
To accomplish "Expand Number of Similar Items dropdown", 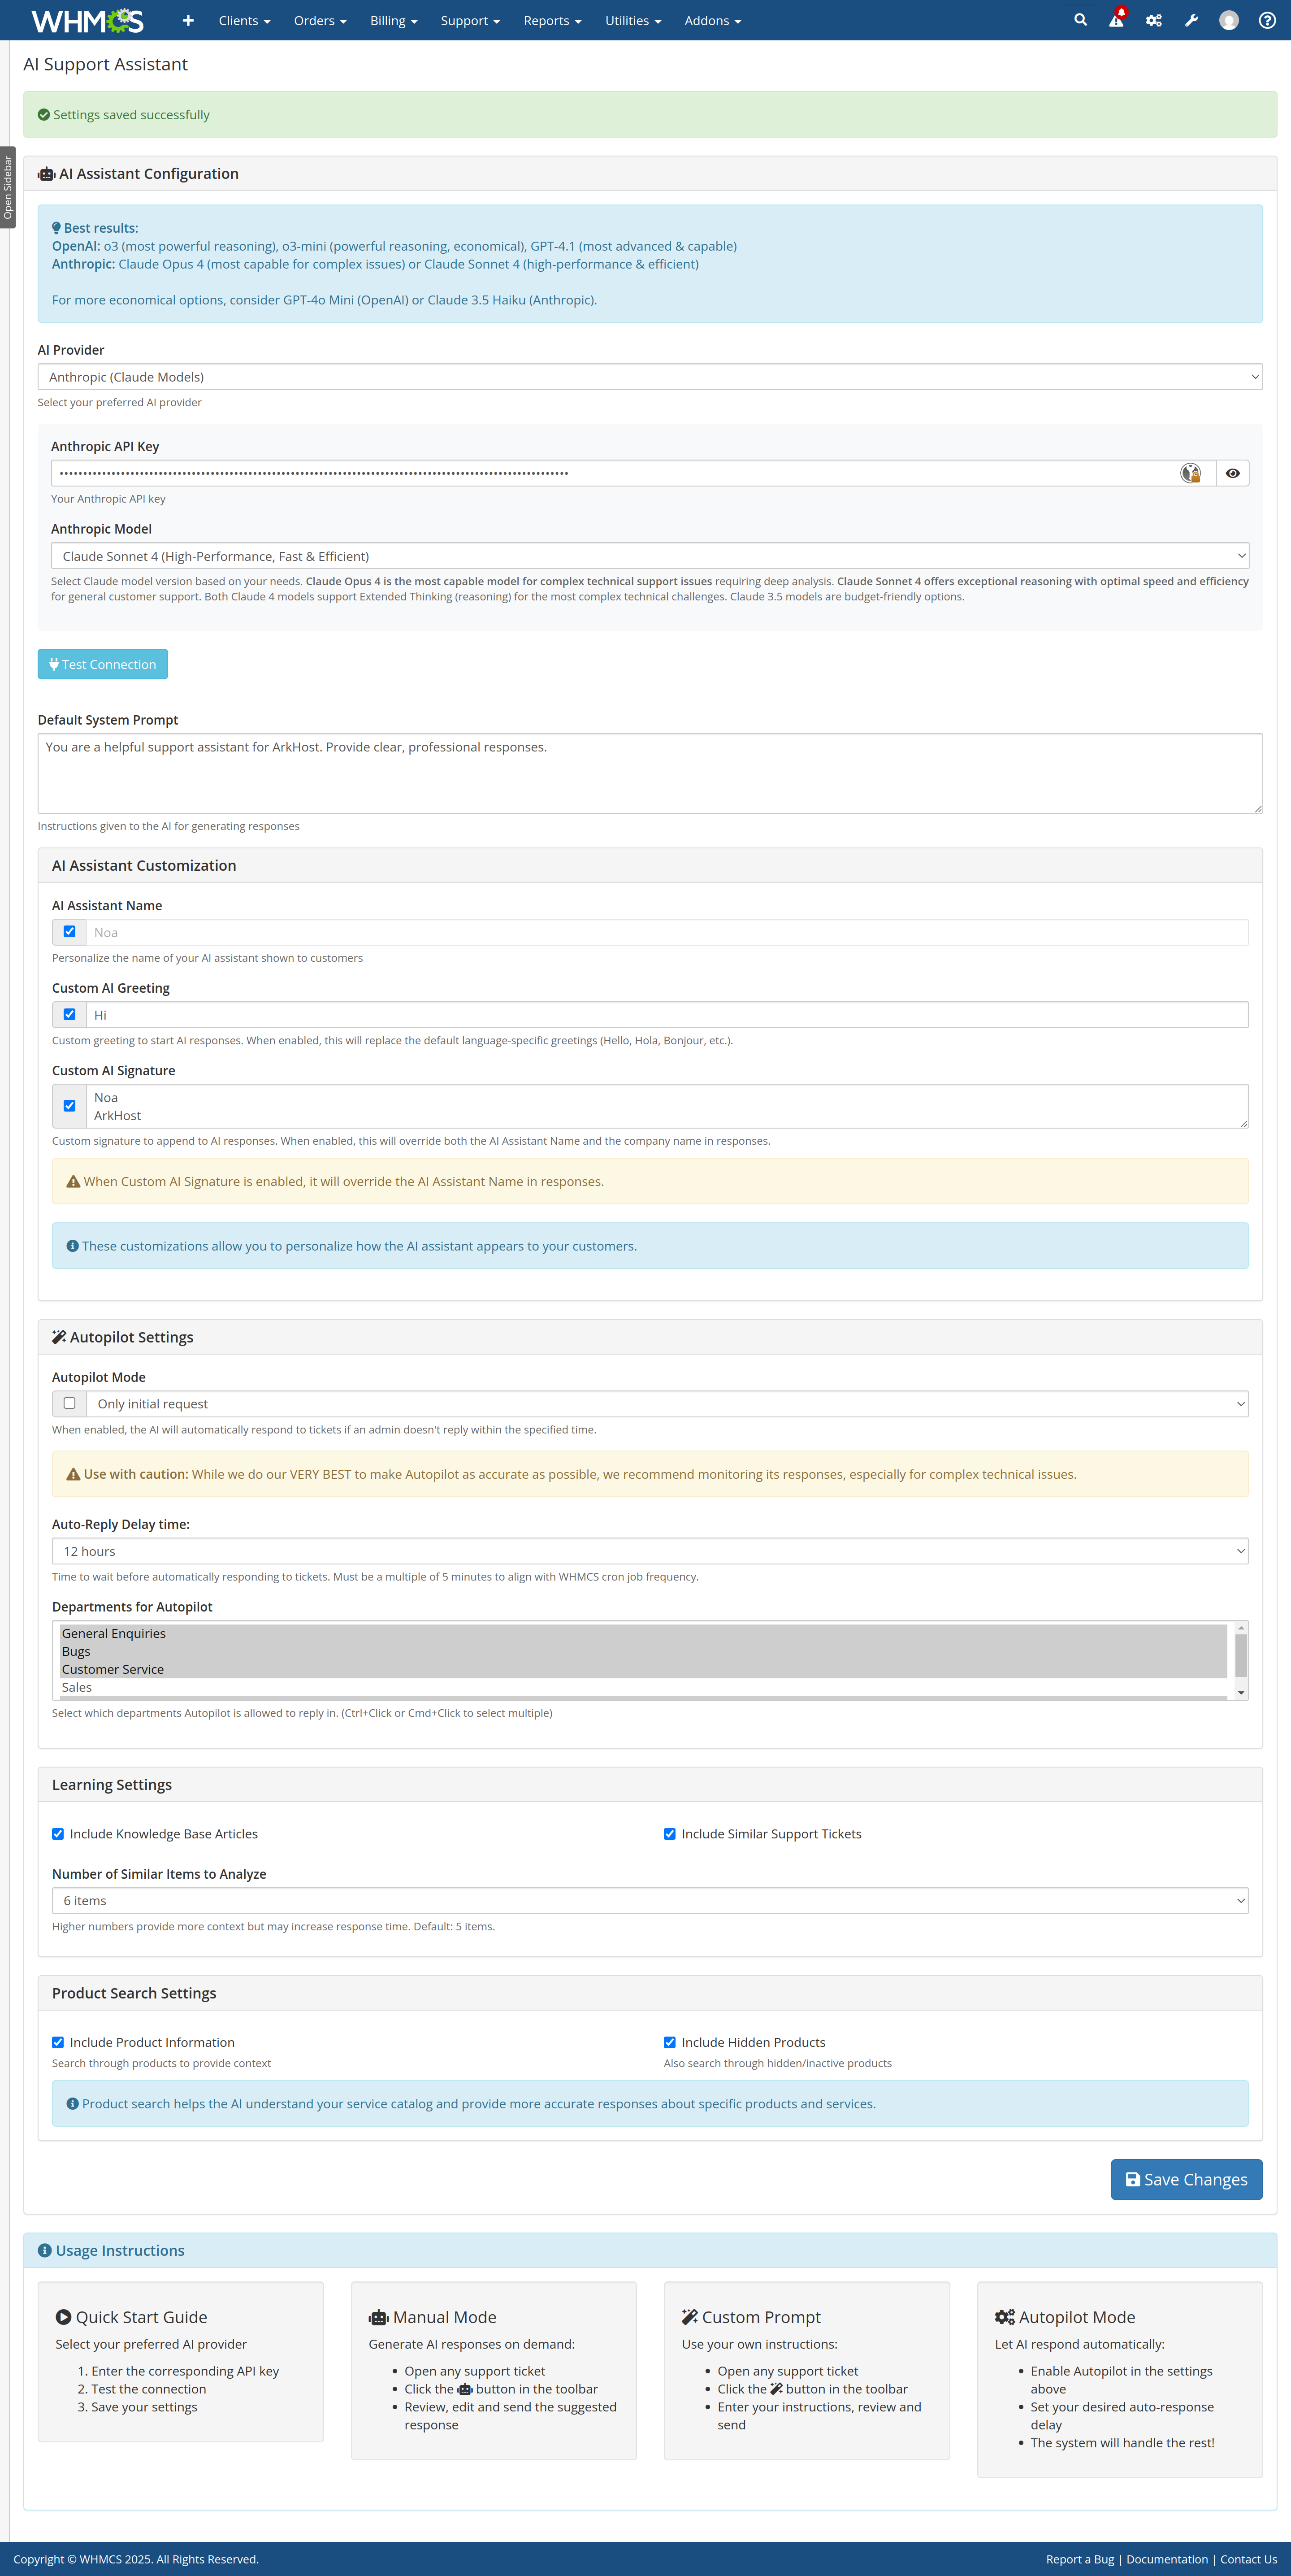I will coord(650,1901).
